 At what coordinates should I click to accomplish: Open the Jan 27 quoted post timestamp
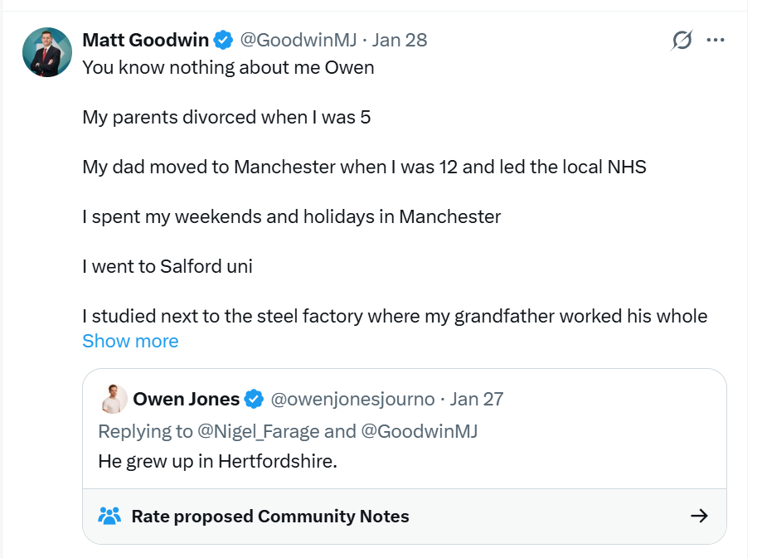pyautogui.click(x=477, y=399)
